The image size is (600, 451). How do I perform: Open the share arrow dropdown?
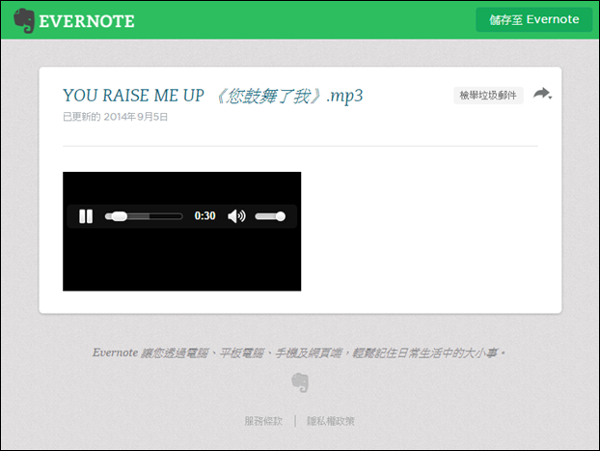pos(542,94)
